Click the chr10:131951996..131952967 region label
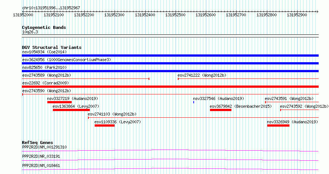Viewport: 329px width, 174px height. pyautogui.click(x=51, y=8)
